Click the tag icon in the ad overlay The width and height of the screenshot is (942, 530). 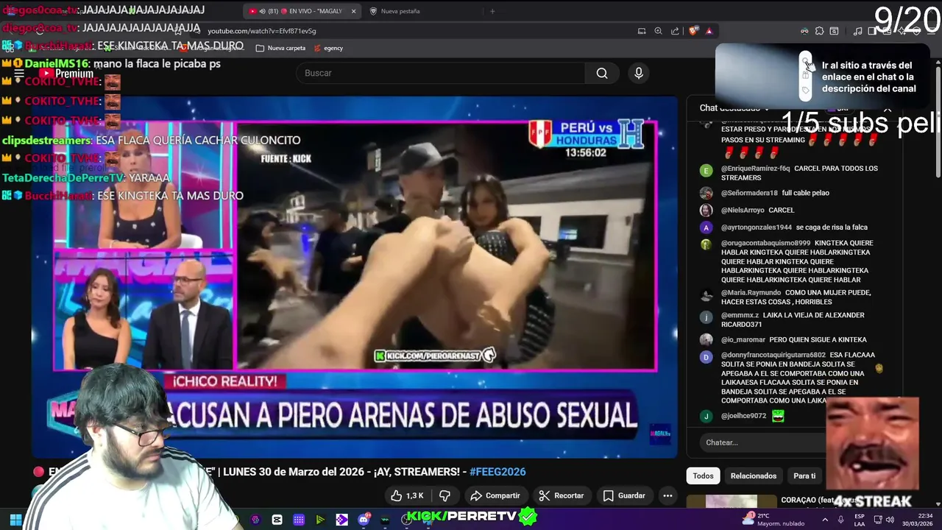point(806,91)
